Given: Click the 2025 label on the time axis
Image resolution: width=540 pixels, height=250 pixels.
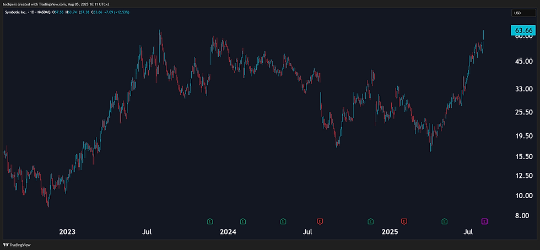Looking at the screenshot, I should click(390, 232).
